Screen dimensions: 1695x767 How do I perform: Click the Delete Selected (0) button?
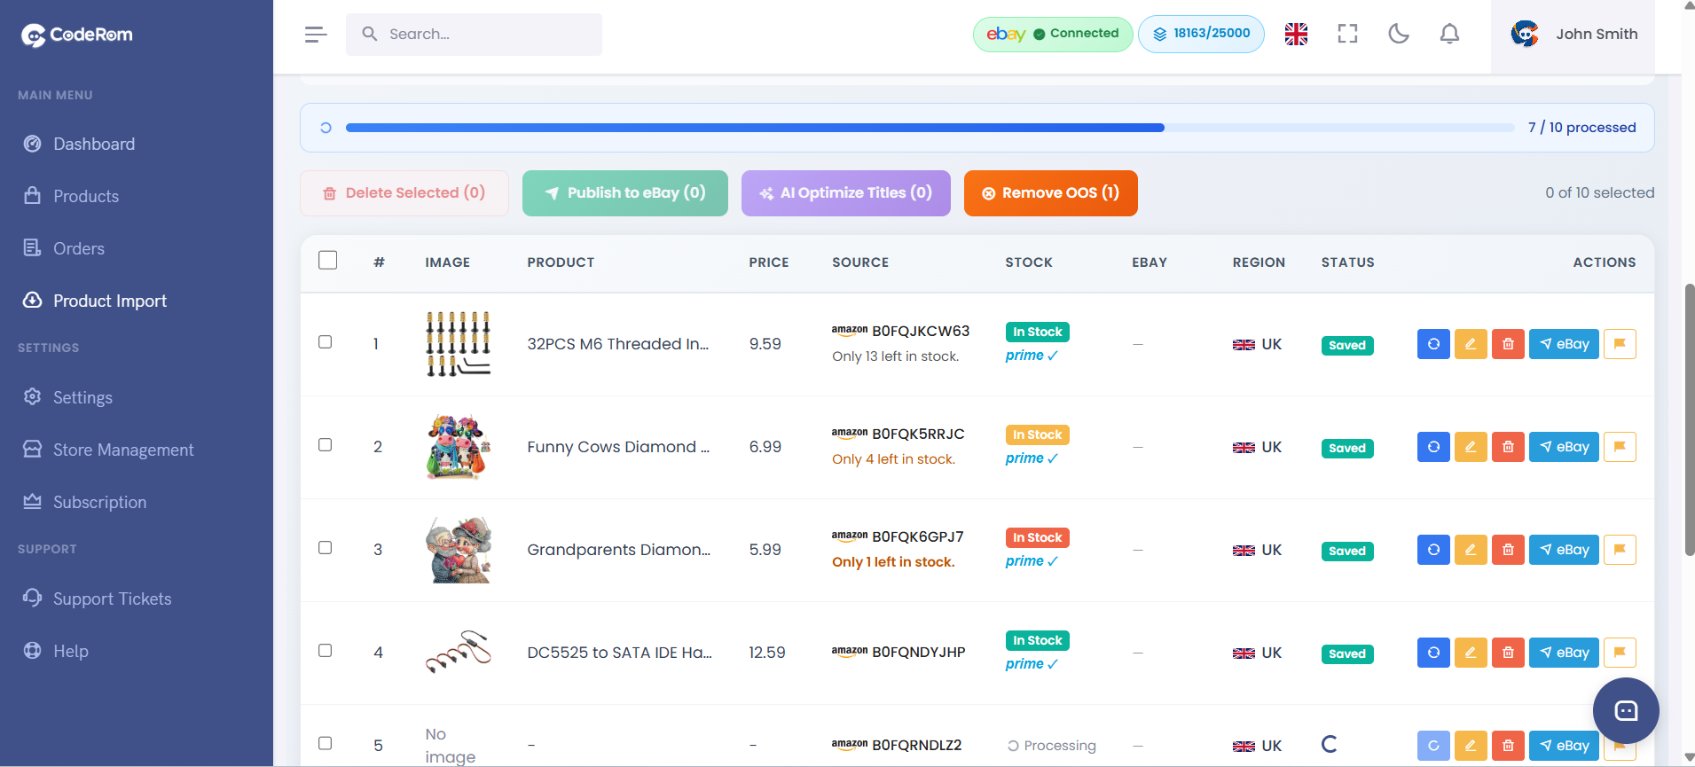point(404,193)
